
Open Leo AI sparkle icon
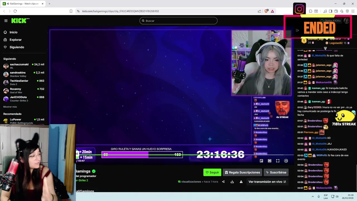[342, 11]
